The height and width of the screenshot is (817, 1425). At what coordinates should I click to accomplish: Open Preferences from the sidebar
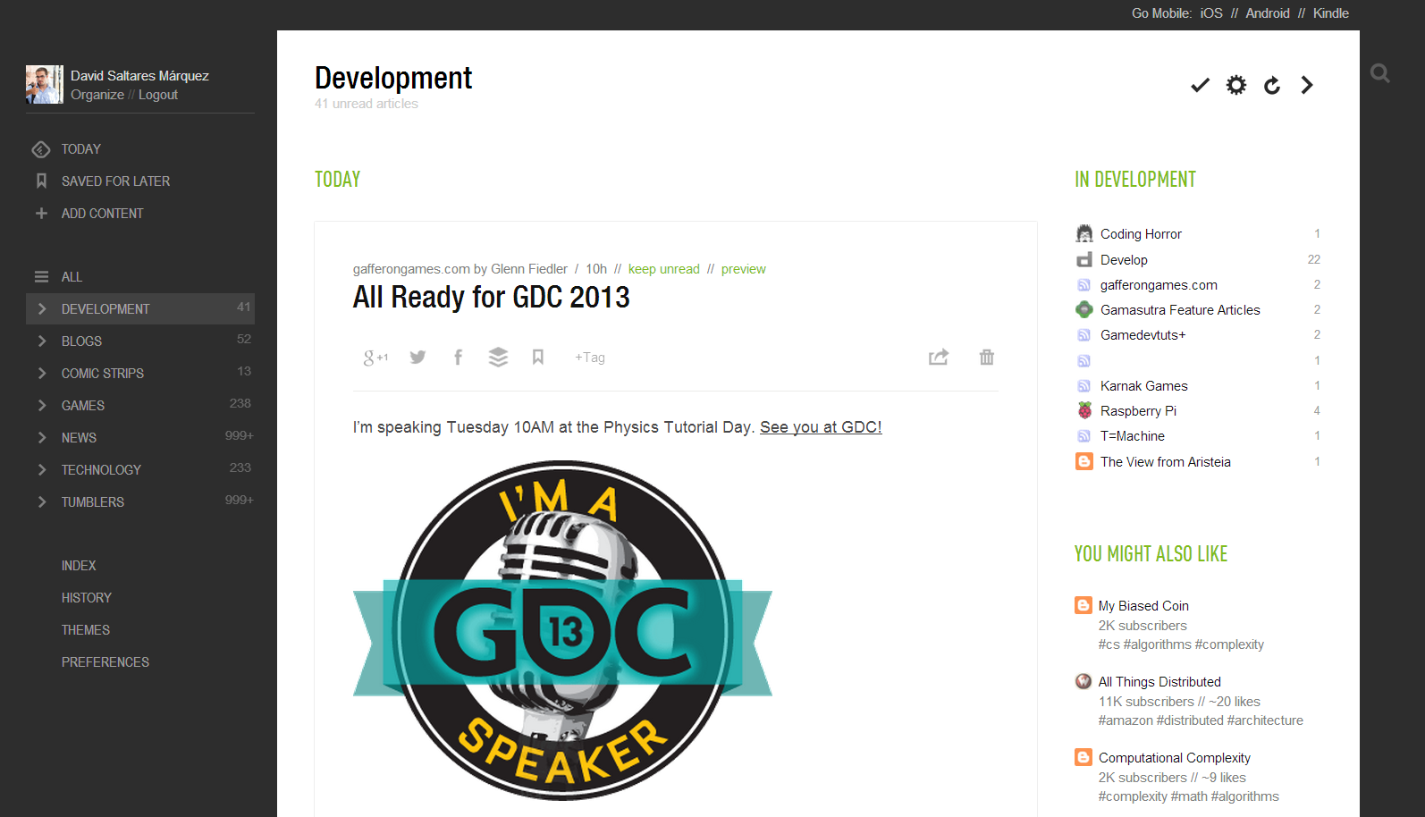coord(105,662)
